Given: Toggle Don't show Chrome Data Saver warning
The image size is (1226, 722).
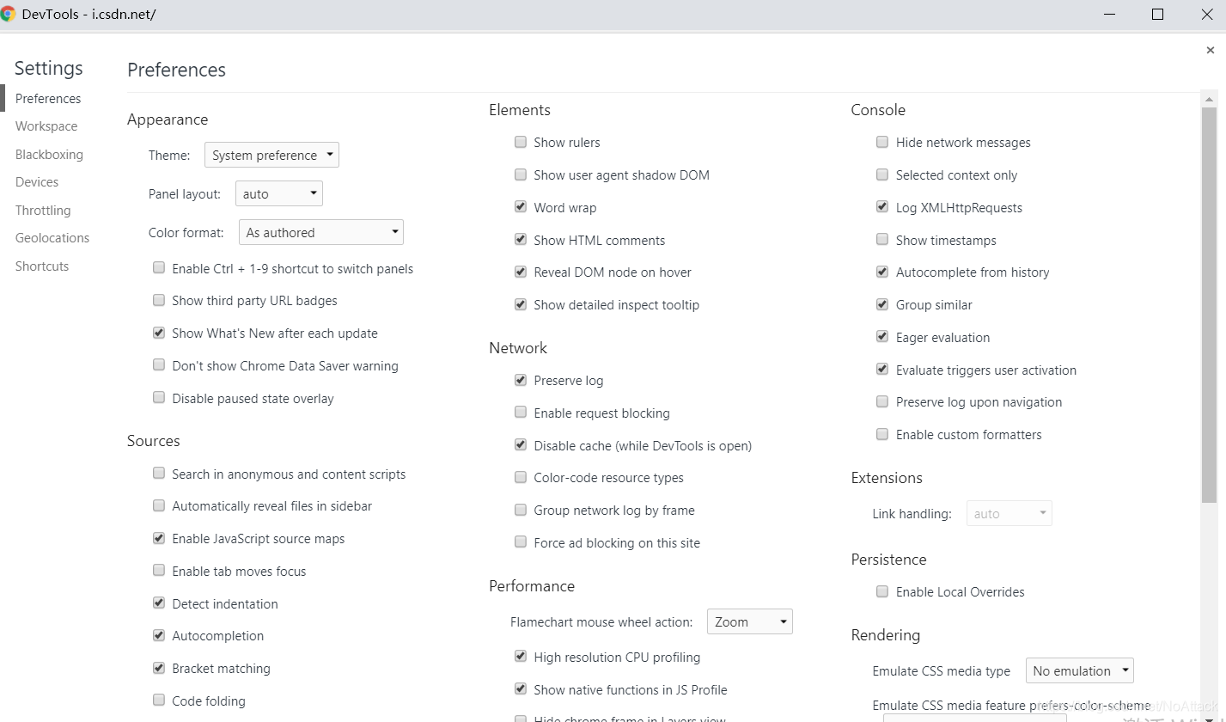Looking at the screenshot, I should click(159, 365).
